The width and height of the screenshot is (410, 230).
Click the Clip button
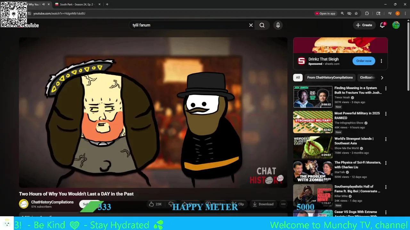(238, 204)
